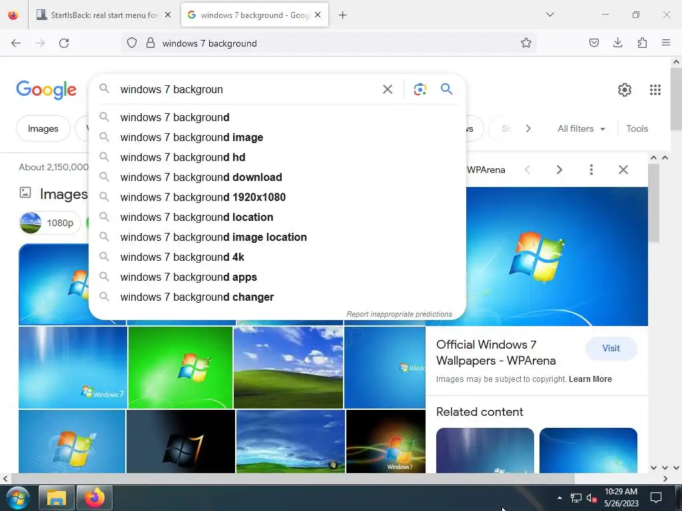This screenshot has width=682, height=511.
Task: Close the windows 7 background tab
Action: pyautogui.click(x=318, y=15)
